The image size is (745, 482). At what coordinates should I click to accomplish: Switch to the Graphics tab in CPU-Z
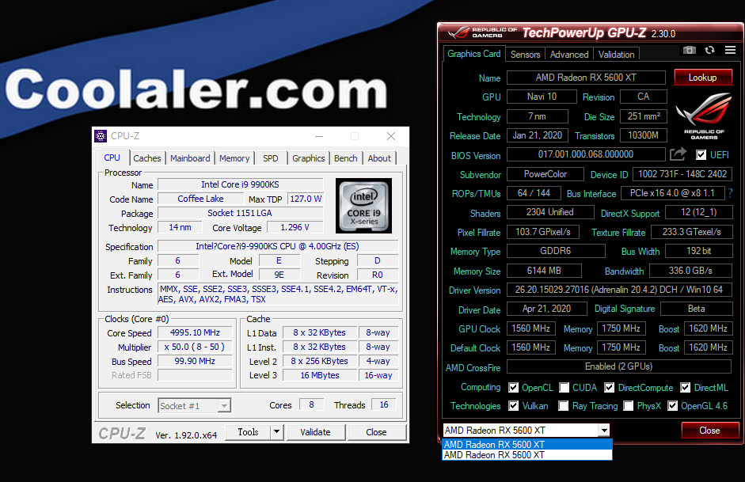pos(308,158)
